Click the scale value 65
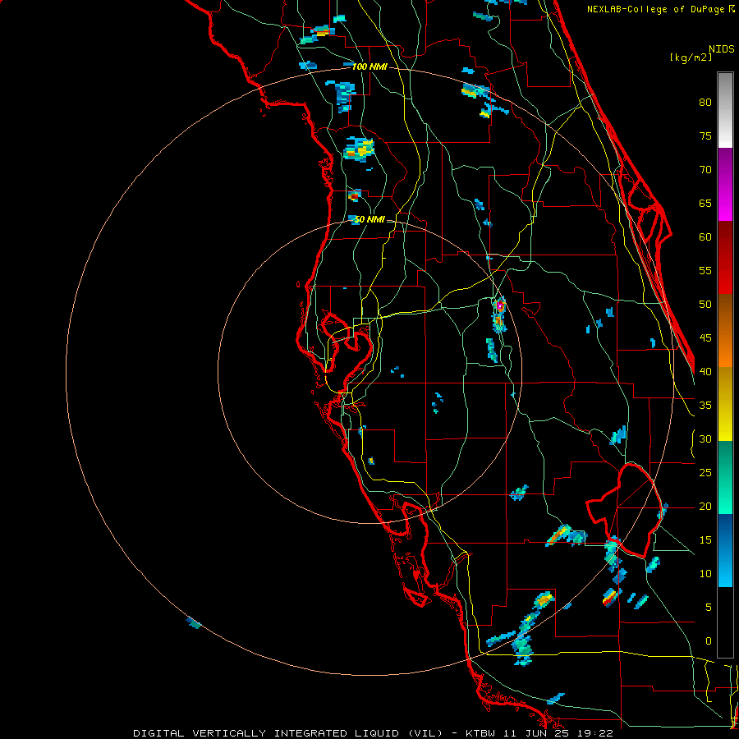739x739 pixels. tap(705, 204)
